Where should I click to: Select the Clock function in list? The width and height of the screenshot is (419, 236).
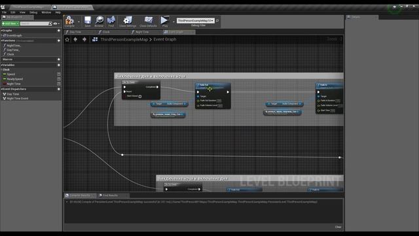point(10,54)
